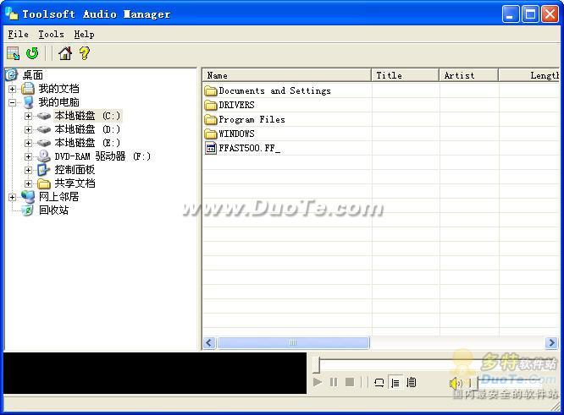Screen dimensions: 564x415
Task: Click the first toolbar icon with arrow
Action: 13,53
